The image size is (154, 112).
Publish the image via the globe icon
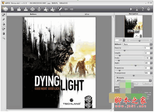click(39, 9)
